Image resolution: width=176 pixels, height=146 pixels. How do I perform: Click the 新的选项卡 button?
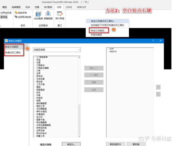pyautogui.click(x=115, y=144)
